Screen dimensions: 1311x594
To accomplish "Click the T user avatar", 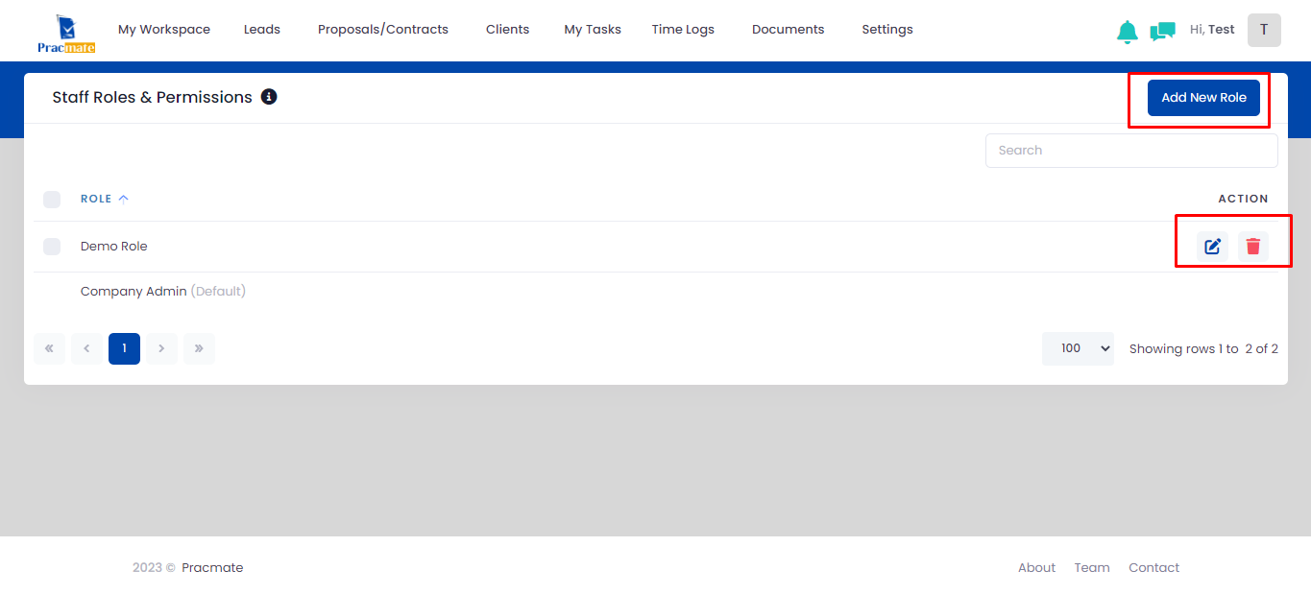I will 1264,30.
